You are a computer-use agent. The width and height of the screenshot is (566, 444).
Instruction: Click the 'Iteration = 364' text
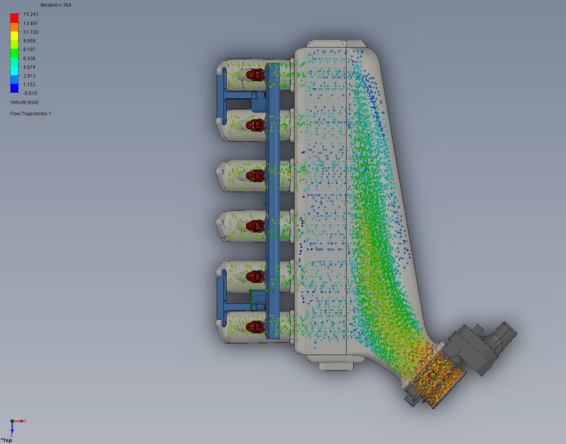pos(55,5)
